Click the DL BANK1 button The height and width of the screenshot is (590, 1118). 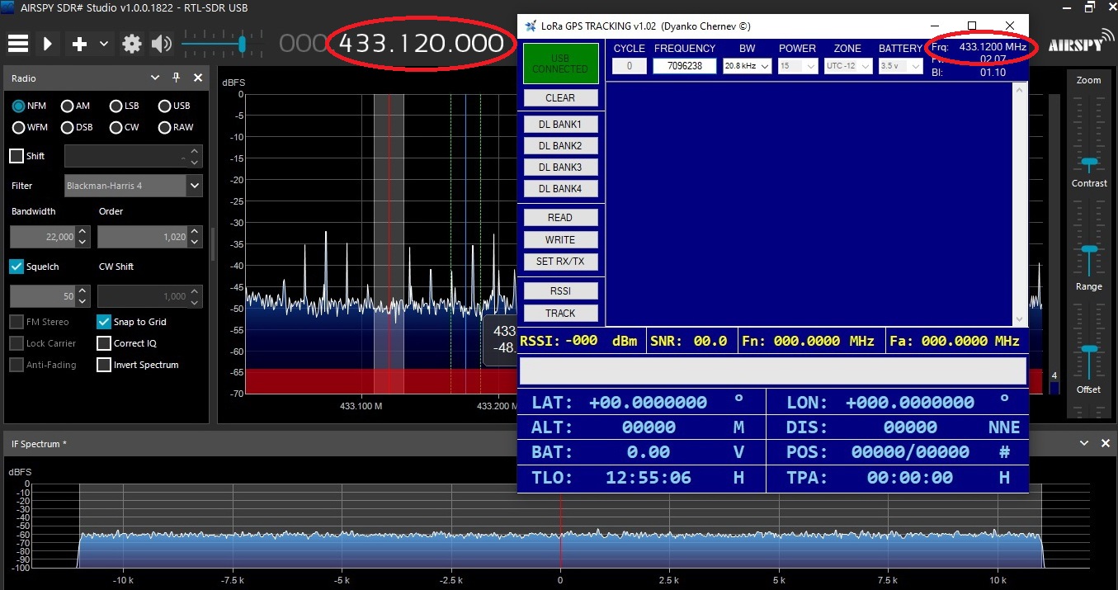click(560, 125)
